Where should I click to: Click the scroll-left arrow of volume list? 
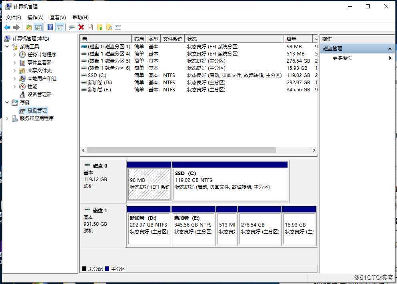pyautogui.click(x=83, y=150)
